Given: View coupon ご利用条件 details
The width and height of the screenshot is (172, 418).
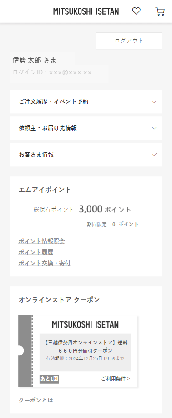Looking at the screenshot, I should click(116, 379).
